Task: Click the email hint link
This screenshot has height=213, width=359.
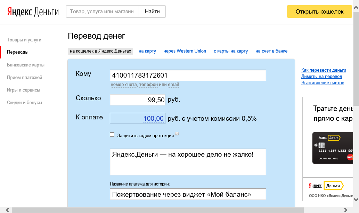Action: [173, 85]
